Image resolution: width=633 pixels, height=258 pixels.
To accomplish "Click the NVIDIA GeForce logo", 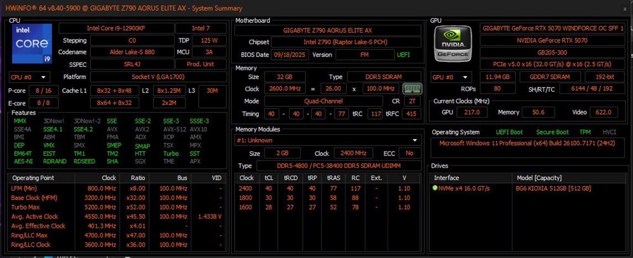I will click(453, 44).
